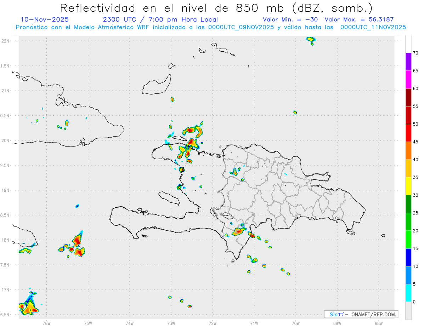Click the colorbar value label '10'
Viewport: 425px width, 328px height.
tap(416, 266)
